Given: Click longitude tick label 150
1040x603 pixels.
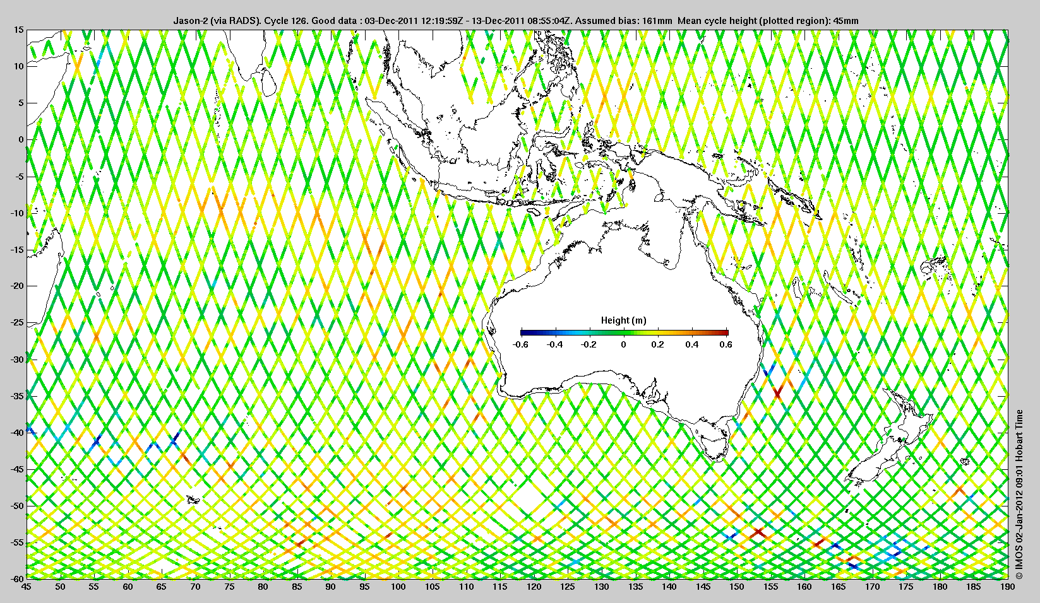Looking at the screenshot, I should pos(737,587).
